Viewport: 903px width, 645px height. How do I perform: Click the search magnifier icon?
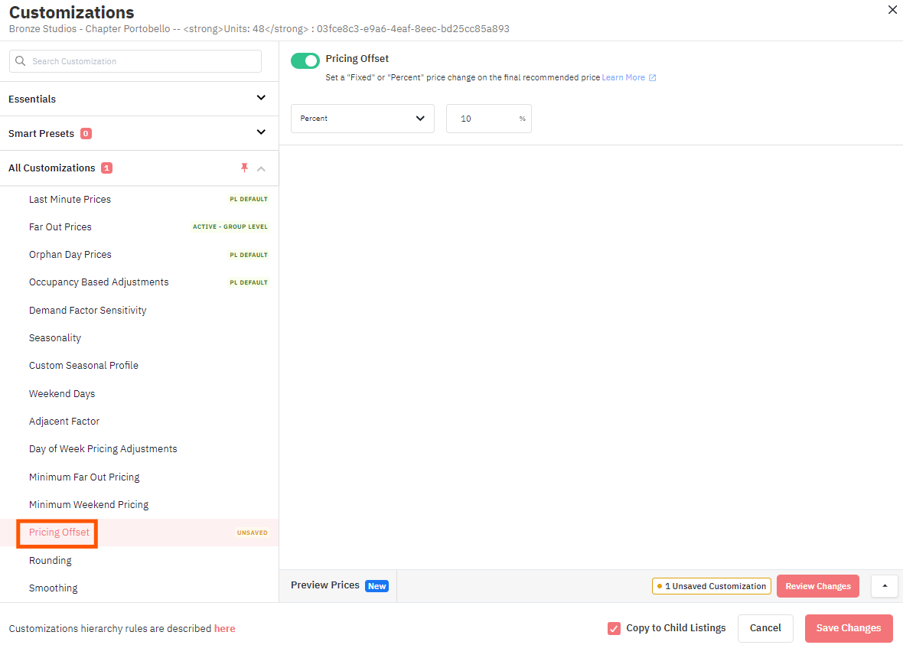(20, 61)
